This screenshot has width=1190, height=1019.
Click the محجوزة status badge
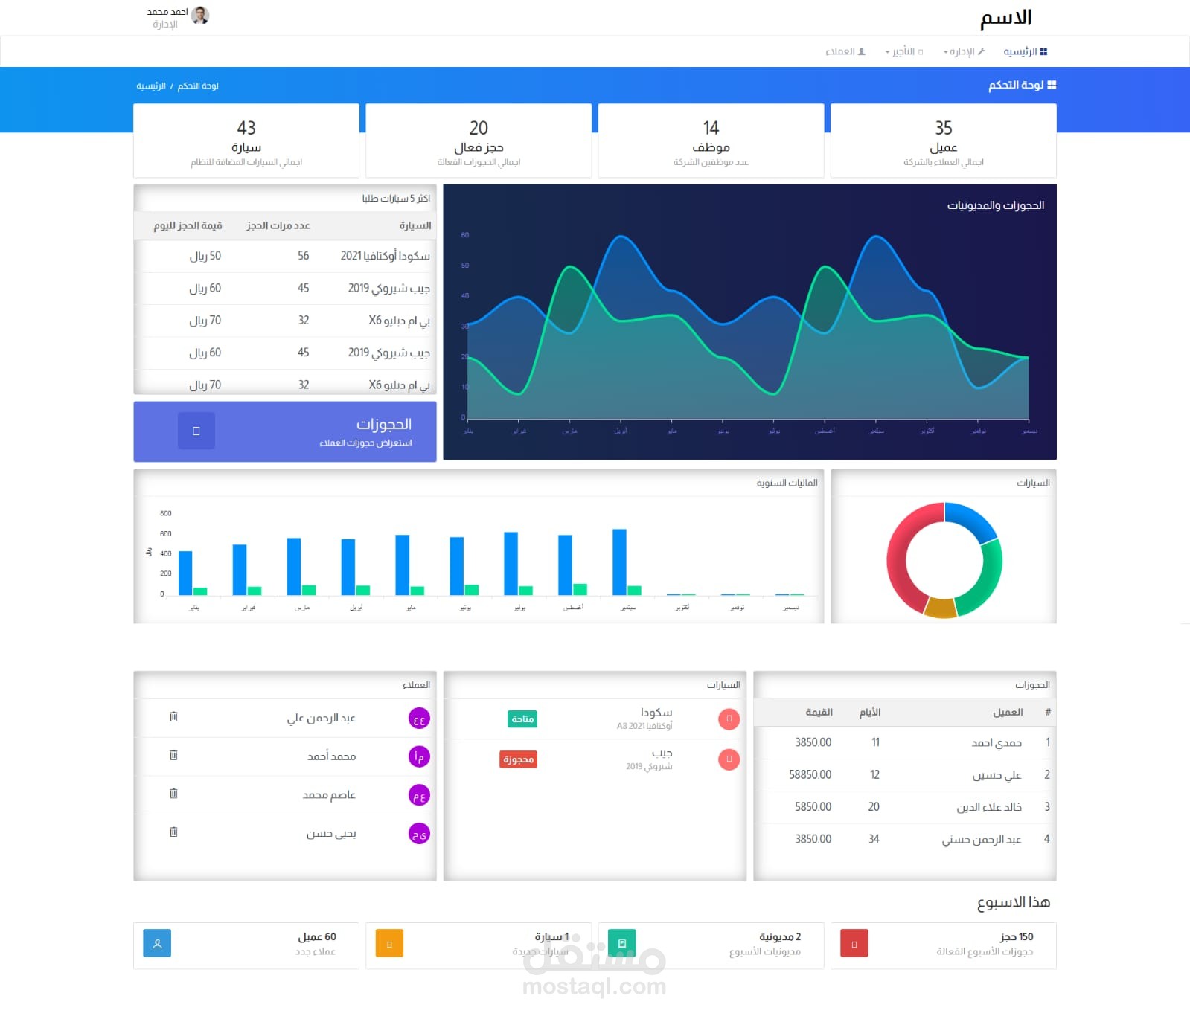pos(519,759)
